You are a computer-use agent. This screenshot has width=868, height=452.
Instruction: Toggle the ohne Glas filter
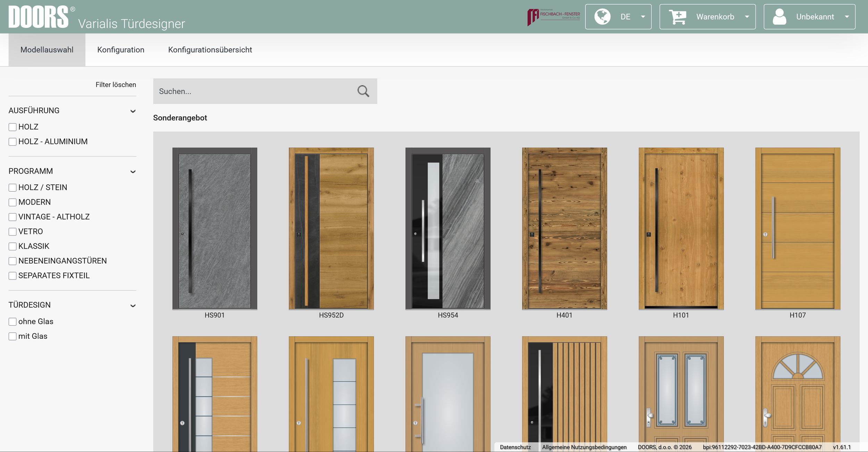point(12,321)
